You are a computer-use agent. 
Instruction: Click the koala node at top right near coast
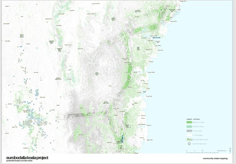point(176,6)
